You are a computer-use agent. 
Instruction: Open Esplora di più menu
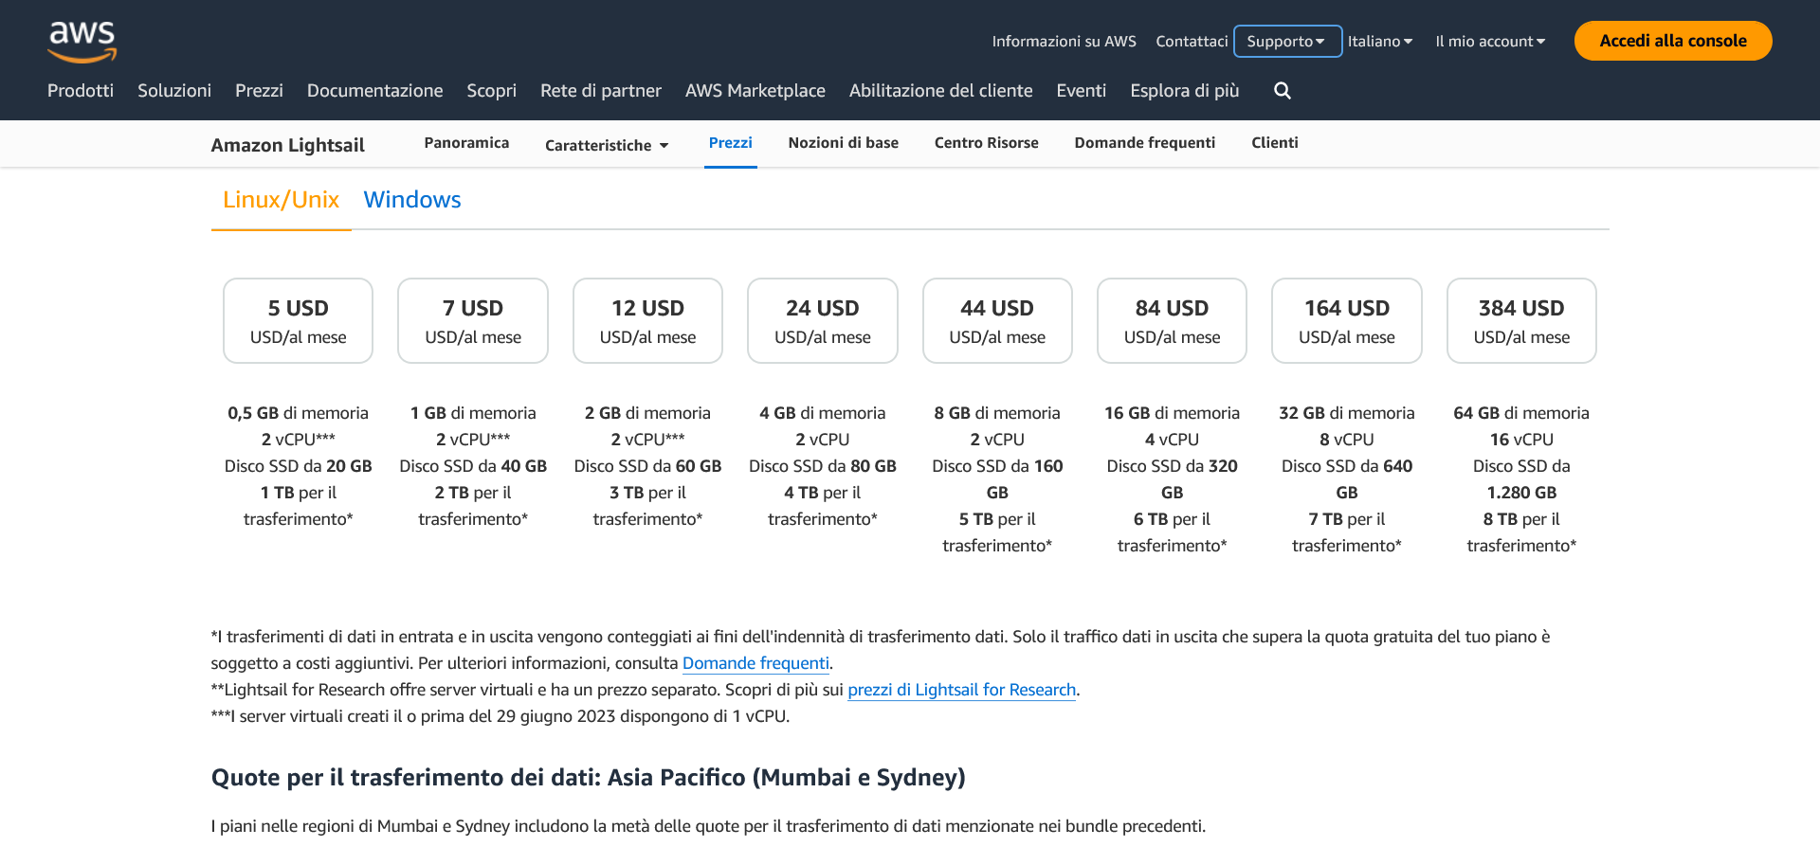1185,91
